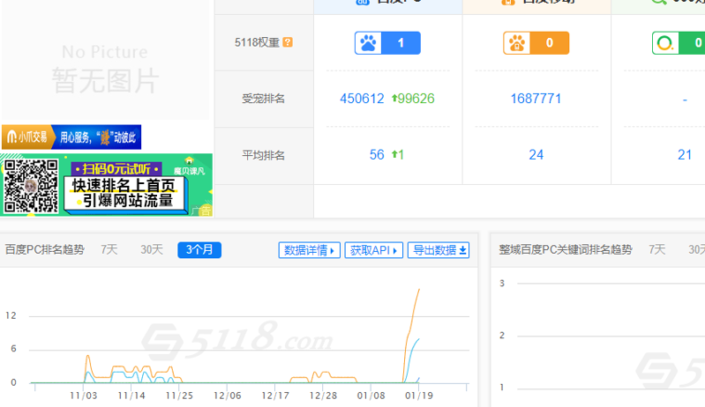Select 7天 in 整域百度PC关键词排名趋势
This screenshot has width=705, height=407.
(x=656, y=249)
